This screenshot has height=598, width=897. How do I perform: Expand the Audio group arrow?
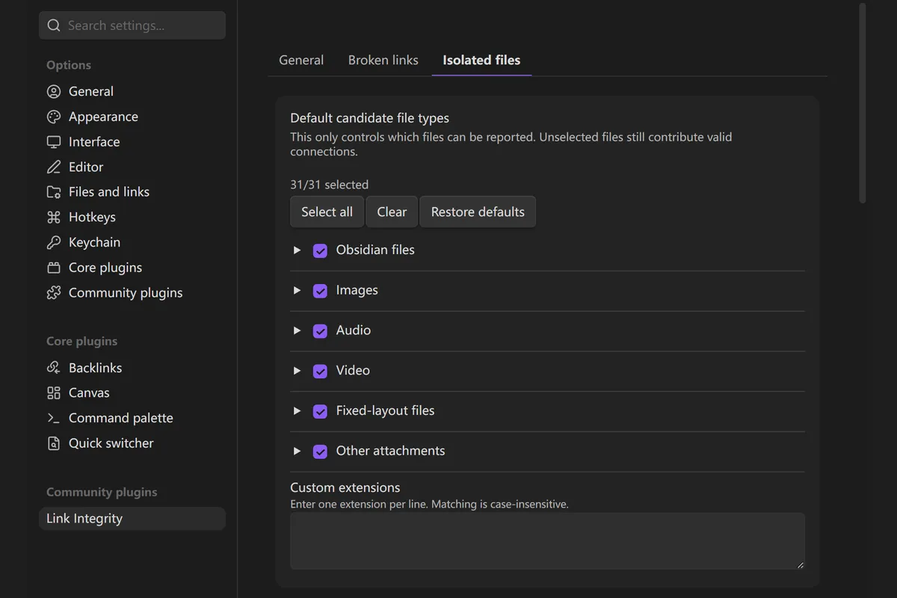[297, 330]
